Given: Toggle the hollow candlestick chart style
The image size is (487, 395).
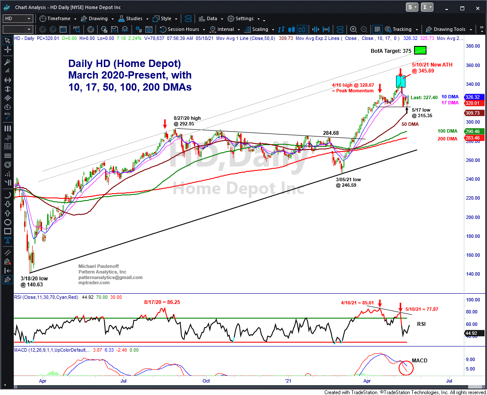Looking at the screenshot, I should tap(302, 29).
